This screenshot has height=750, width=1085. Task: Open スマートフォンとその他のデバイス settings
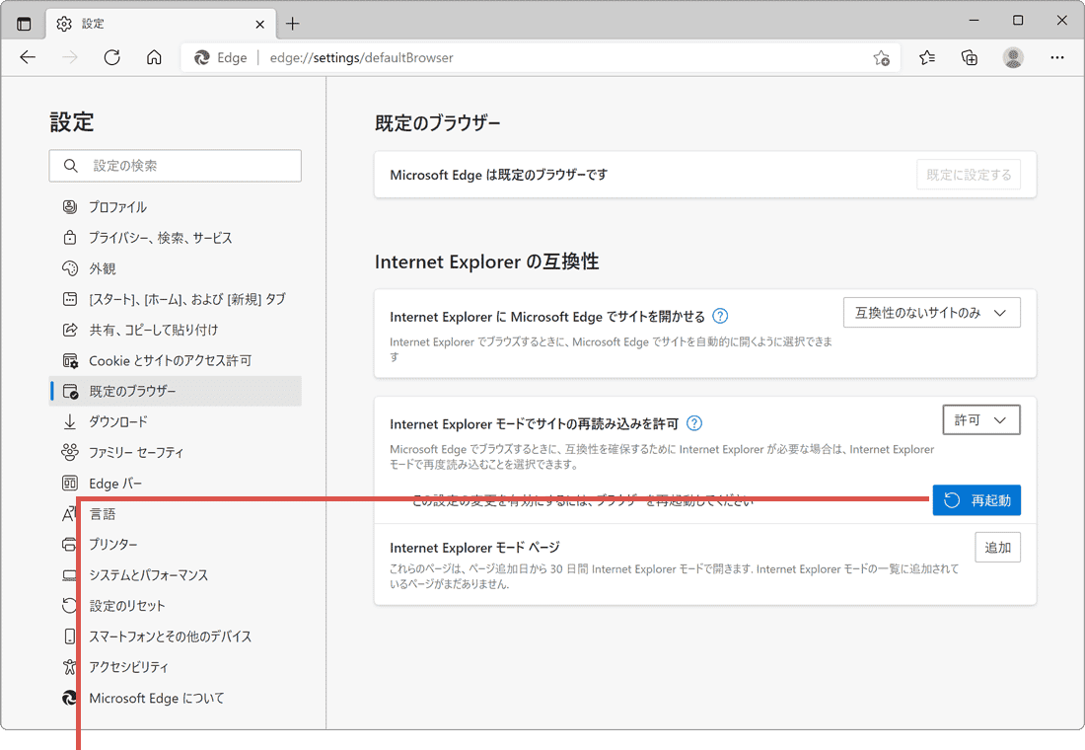click(x=175, y=637)
